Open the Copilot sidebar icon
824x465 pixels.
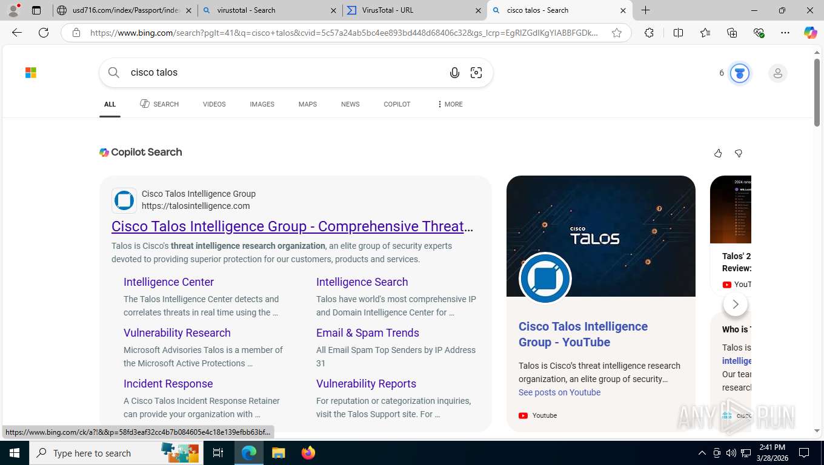coord(810,33)
